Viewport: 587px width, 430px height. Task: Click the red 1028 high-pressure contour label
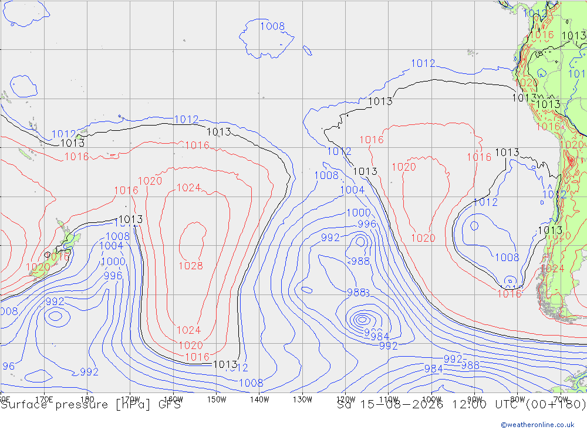pyautogui.click(x=191, y=266)
